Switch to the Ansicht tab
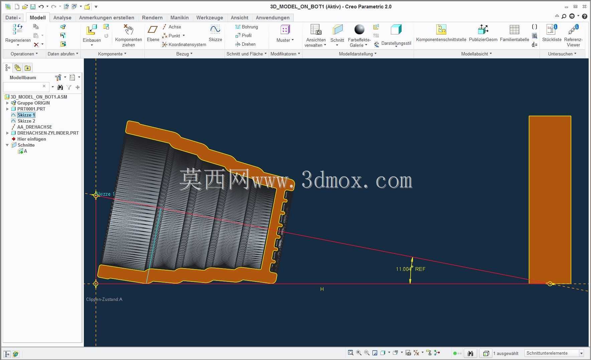 click(x=240, y=18)
